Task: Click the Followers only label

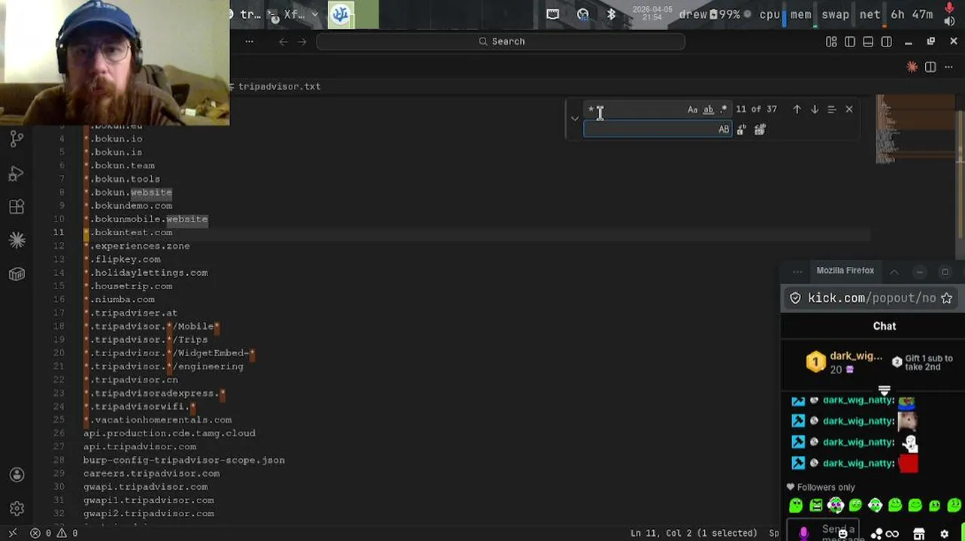Action: 826,487
